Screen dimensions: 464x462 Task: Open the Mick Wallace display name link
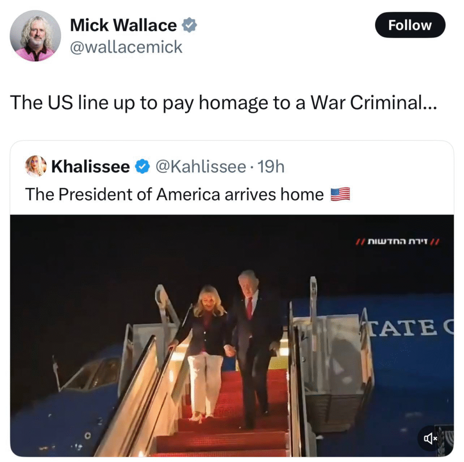tap(123, 25)
